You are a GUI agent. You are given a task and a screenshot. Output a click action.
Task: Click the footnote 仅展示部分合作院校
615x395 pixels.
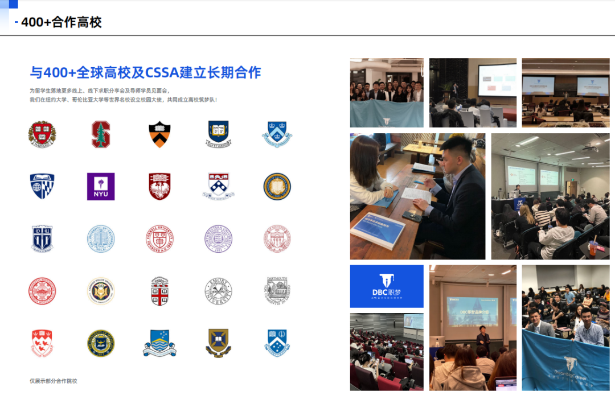tap(54, 381)
